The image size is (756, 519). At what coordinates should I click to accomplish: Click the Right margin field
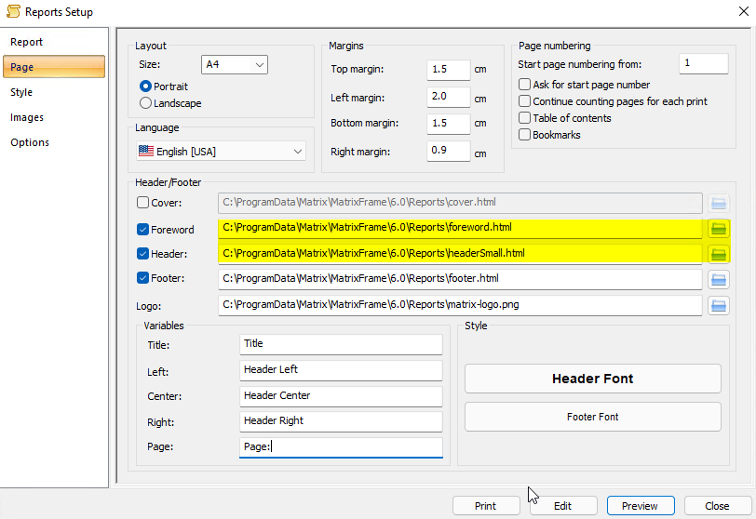tap(449, 151)
